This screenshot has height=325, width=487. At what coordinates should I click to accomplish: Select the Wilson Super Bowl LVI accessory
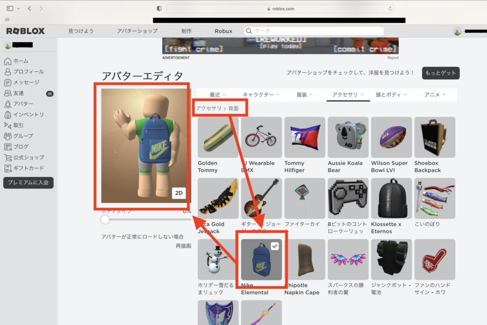click(x=391, y=138)
